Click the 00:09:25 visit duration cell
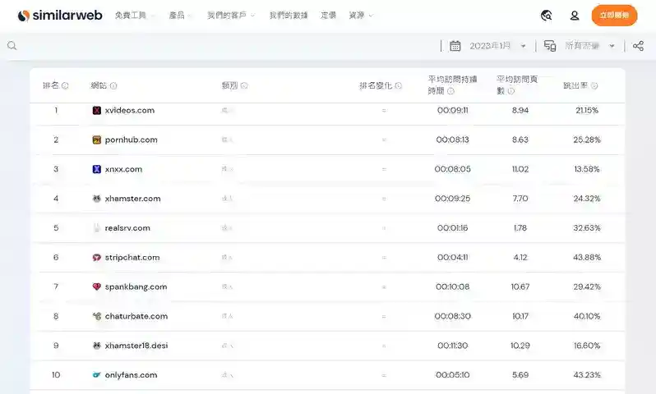 [x=453, y=199]
